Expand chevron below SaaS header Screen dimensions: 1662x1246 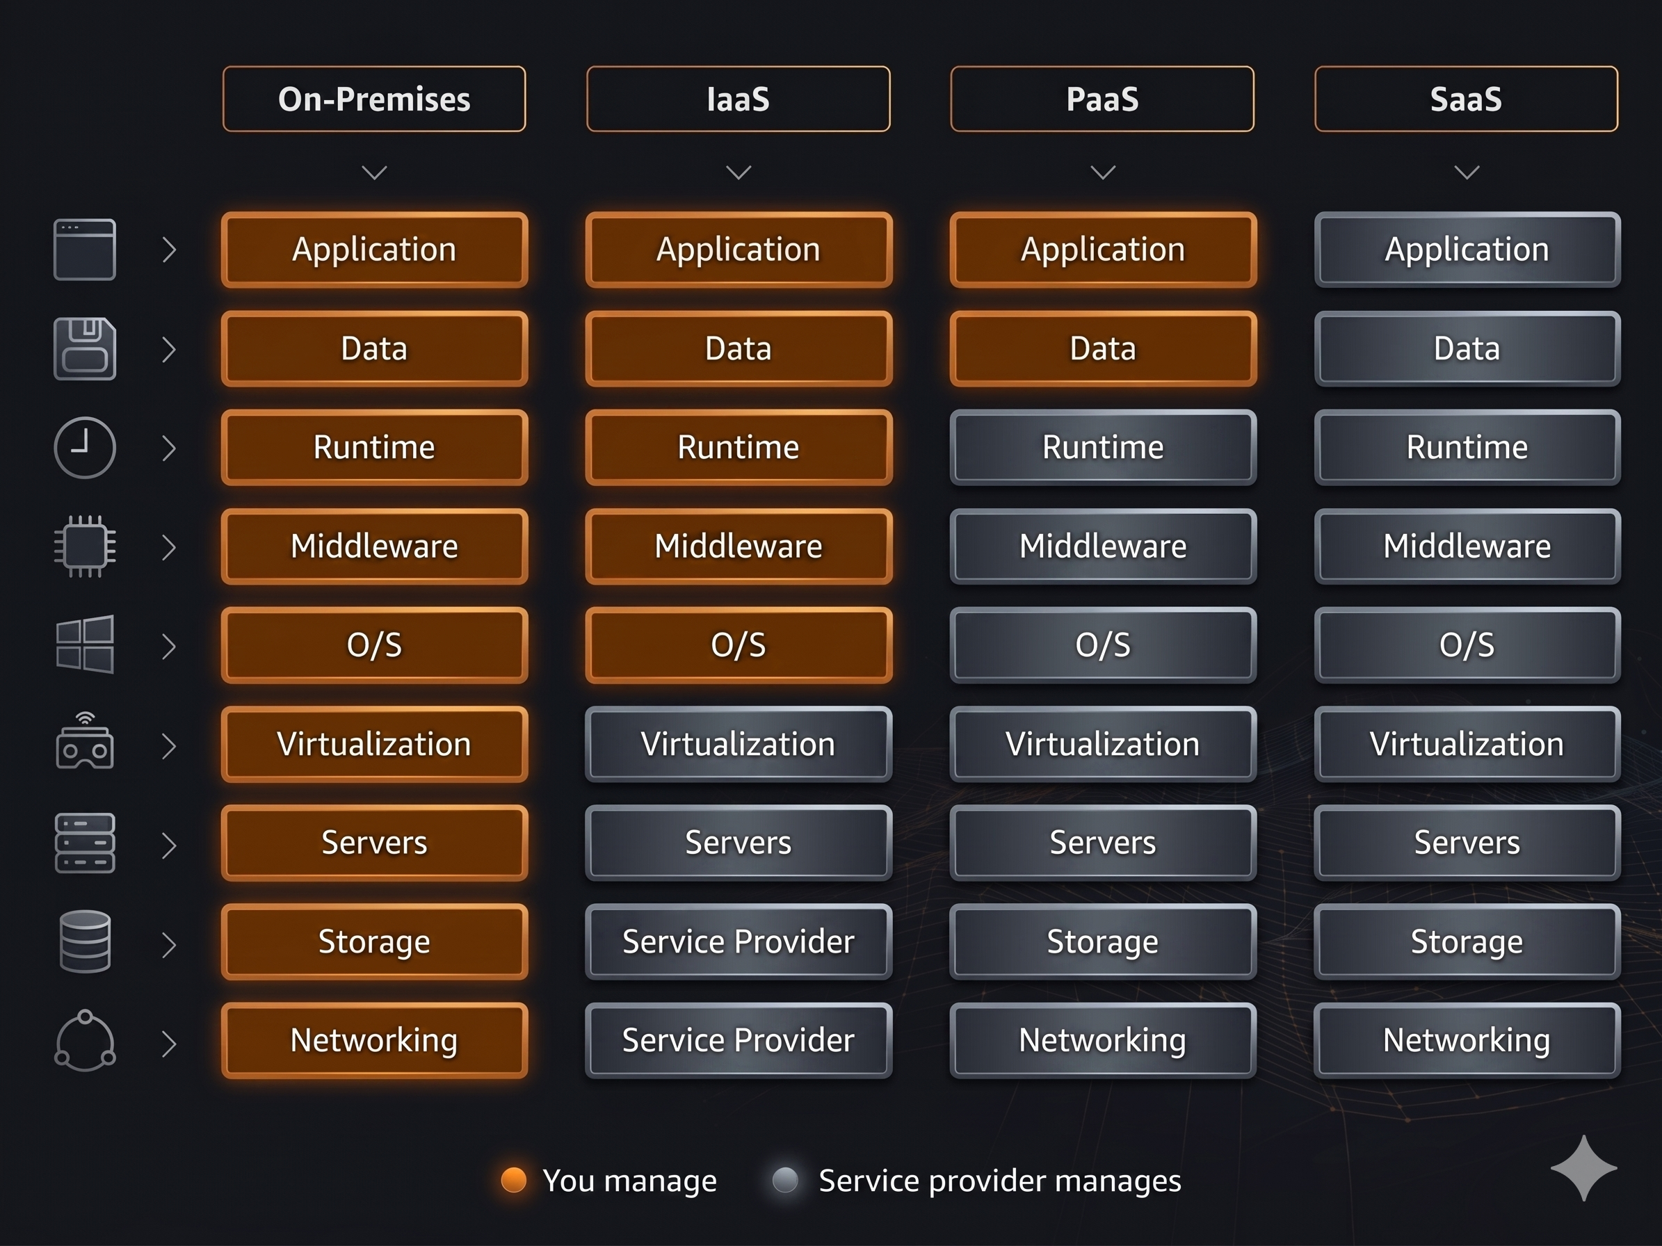click(1467, 172)
